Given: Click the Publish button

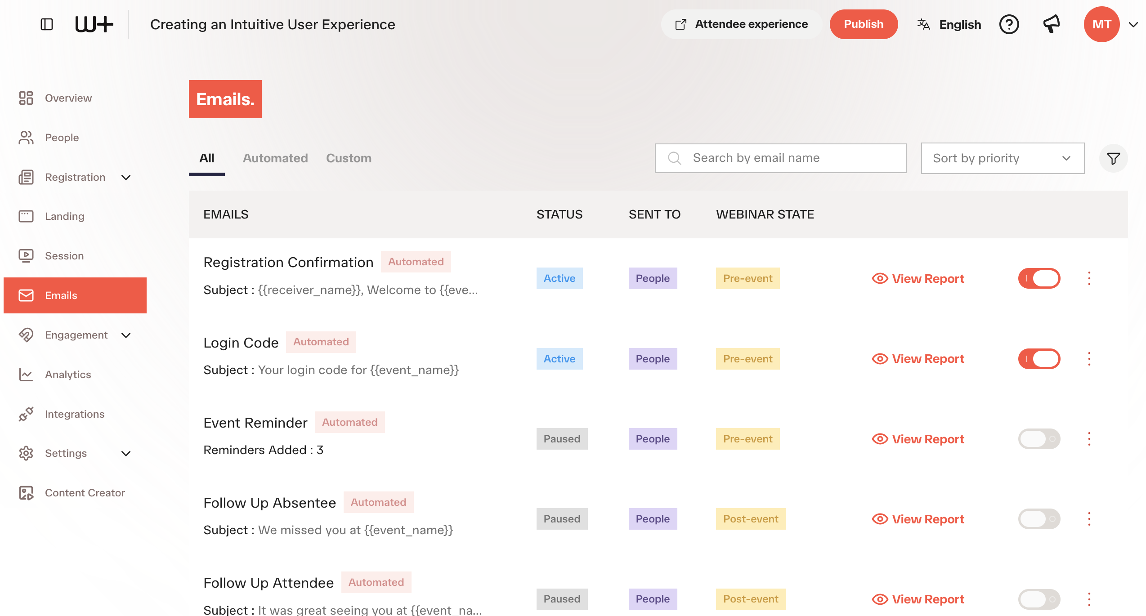Looking at the screenshot, I should point(864,24).
